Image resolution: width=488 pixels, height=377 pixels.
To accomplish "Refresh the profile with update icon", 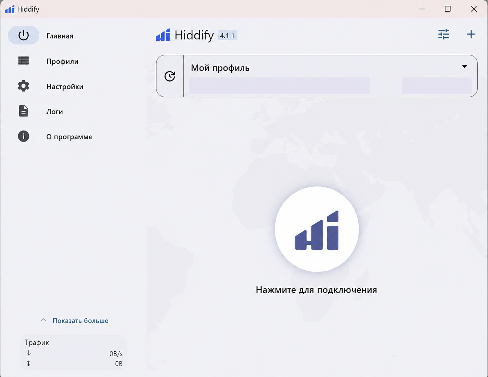I will (x=170, y=76).
